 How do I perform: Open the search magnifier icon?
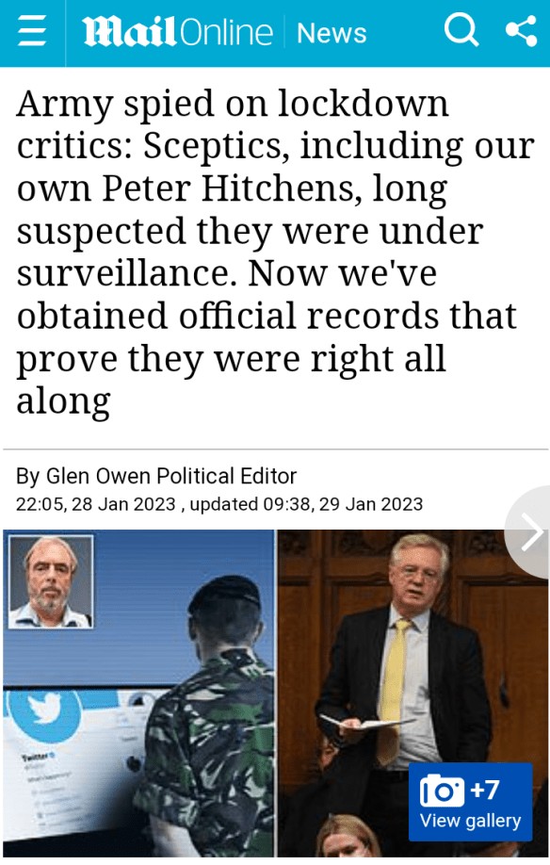(461, 30)
